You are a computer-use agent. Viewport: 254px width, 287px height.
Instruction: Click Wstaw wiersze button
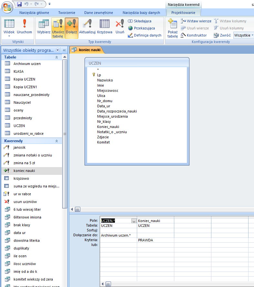[196, 21]
